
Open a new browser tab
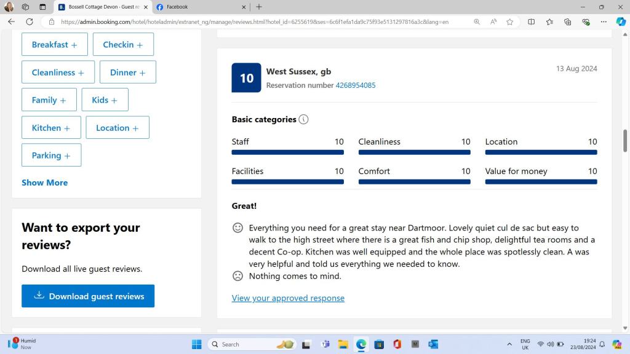259,7
